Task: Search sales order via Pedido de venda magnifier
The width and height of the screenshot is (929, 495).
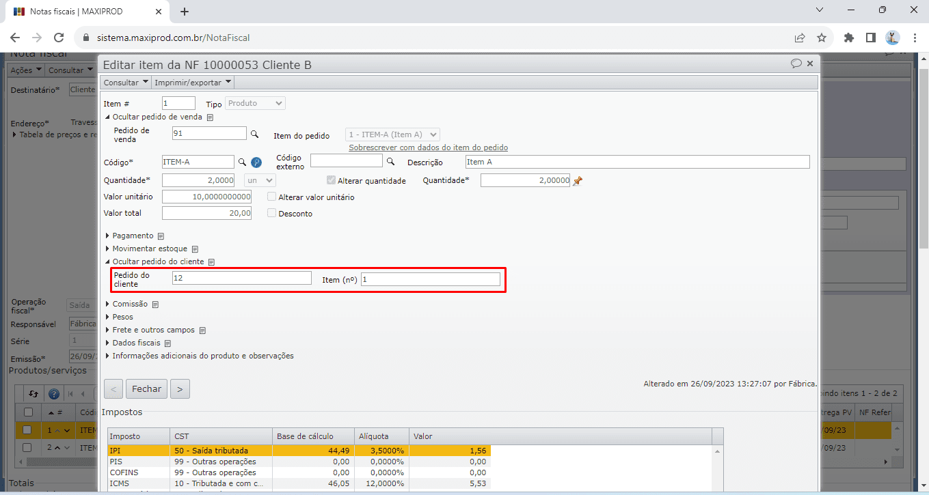Action: tap(254, 134)
